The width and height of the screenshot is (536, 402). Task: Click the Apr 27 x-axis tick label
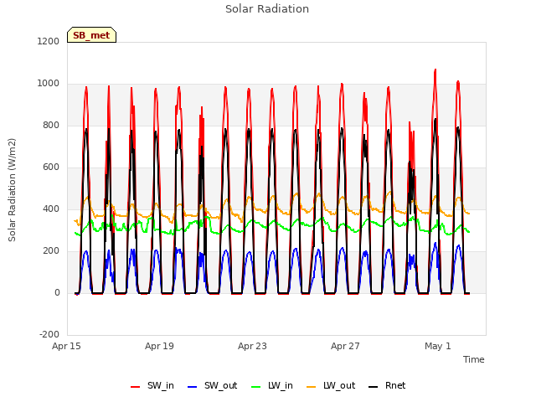pos(345,346)
